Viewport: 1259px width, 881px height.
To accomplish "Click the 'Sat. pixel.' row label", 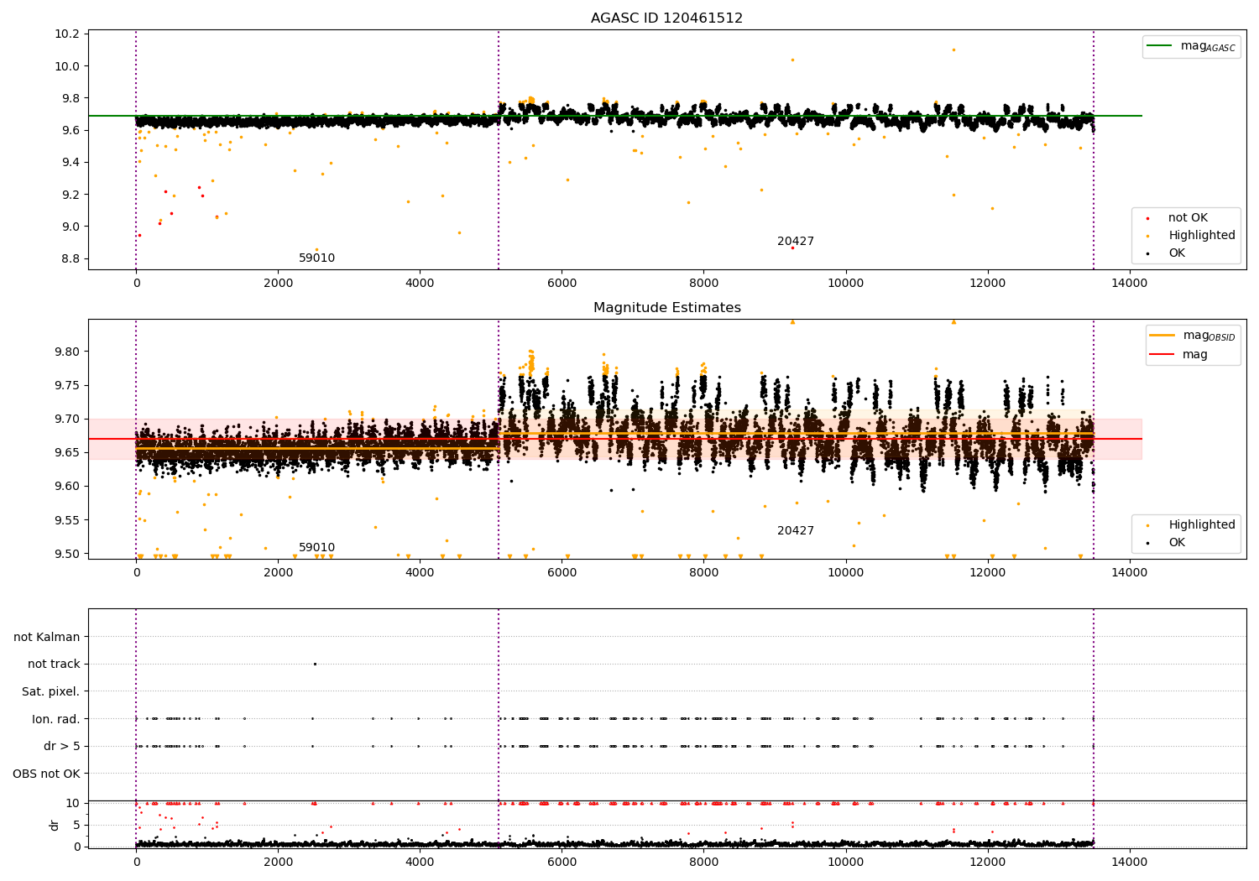I will (x=51, y=692).
